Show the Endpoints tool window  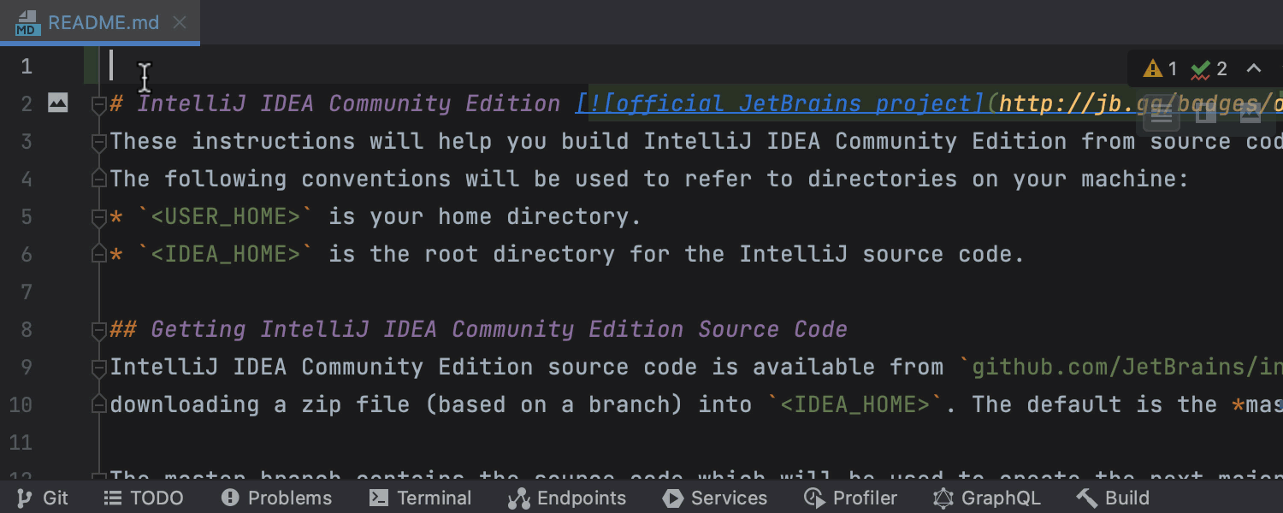566,497
